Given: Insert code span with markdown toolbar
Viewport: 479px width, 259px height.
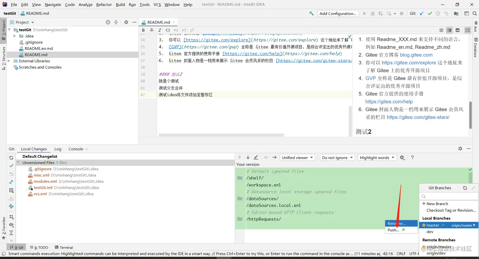Looking at the screenshot, I should (168, 30).
